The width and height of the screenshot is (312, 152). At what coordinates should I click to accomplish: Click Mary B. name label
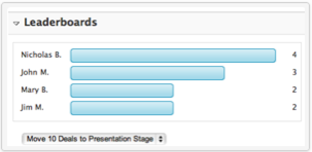(35, 90)
